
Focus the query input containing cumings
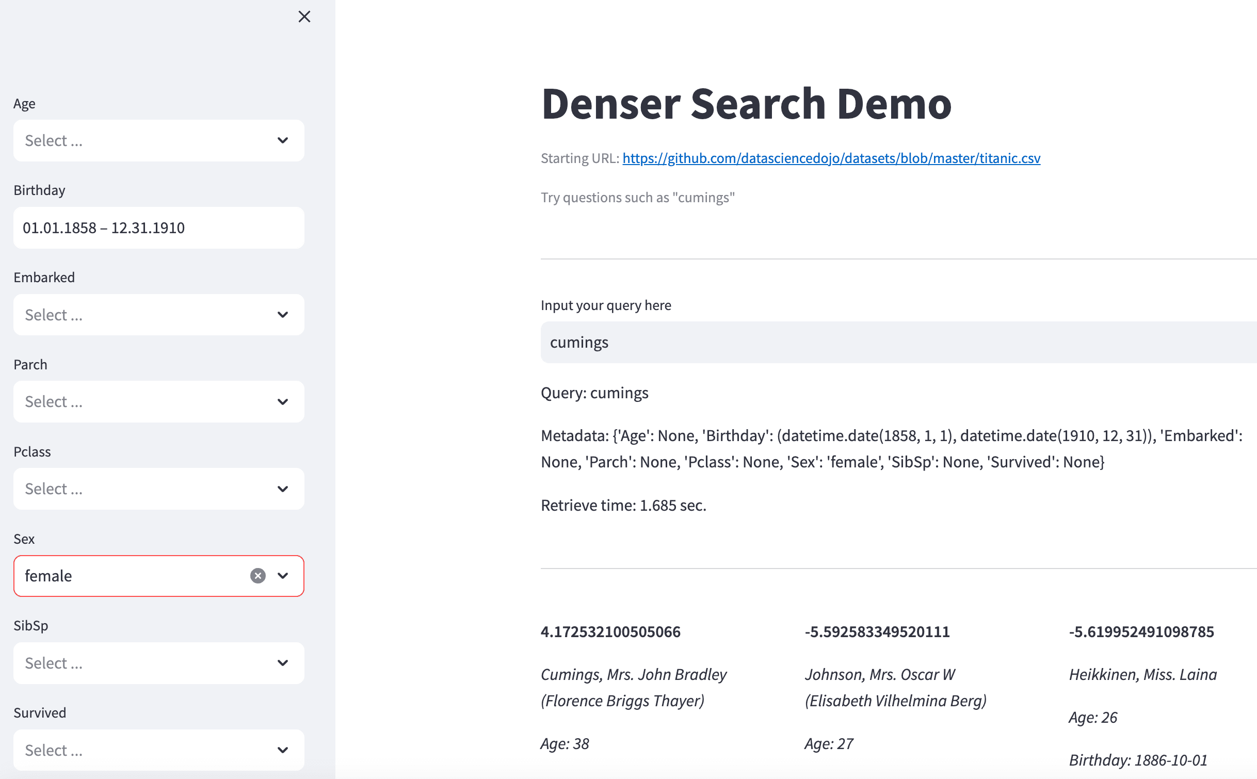899,343
